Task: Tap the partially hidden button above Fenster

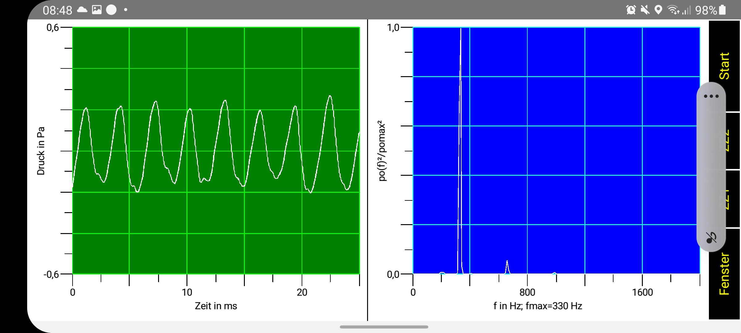Action: point(732,199)
